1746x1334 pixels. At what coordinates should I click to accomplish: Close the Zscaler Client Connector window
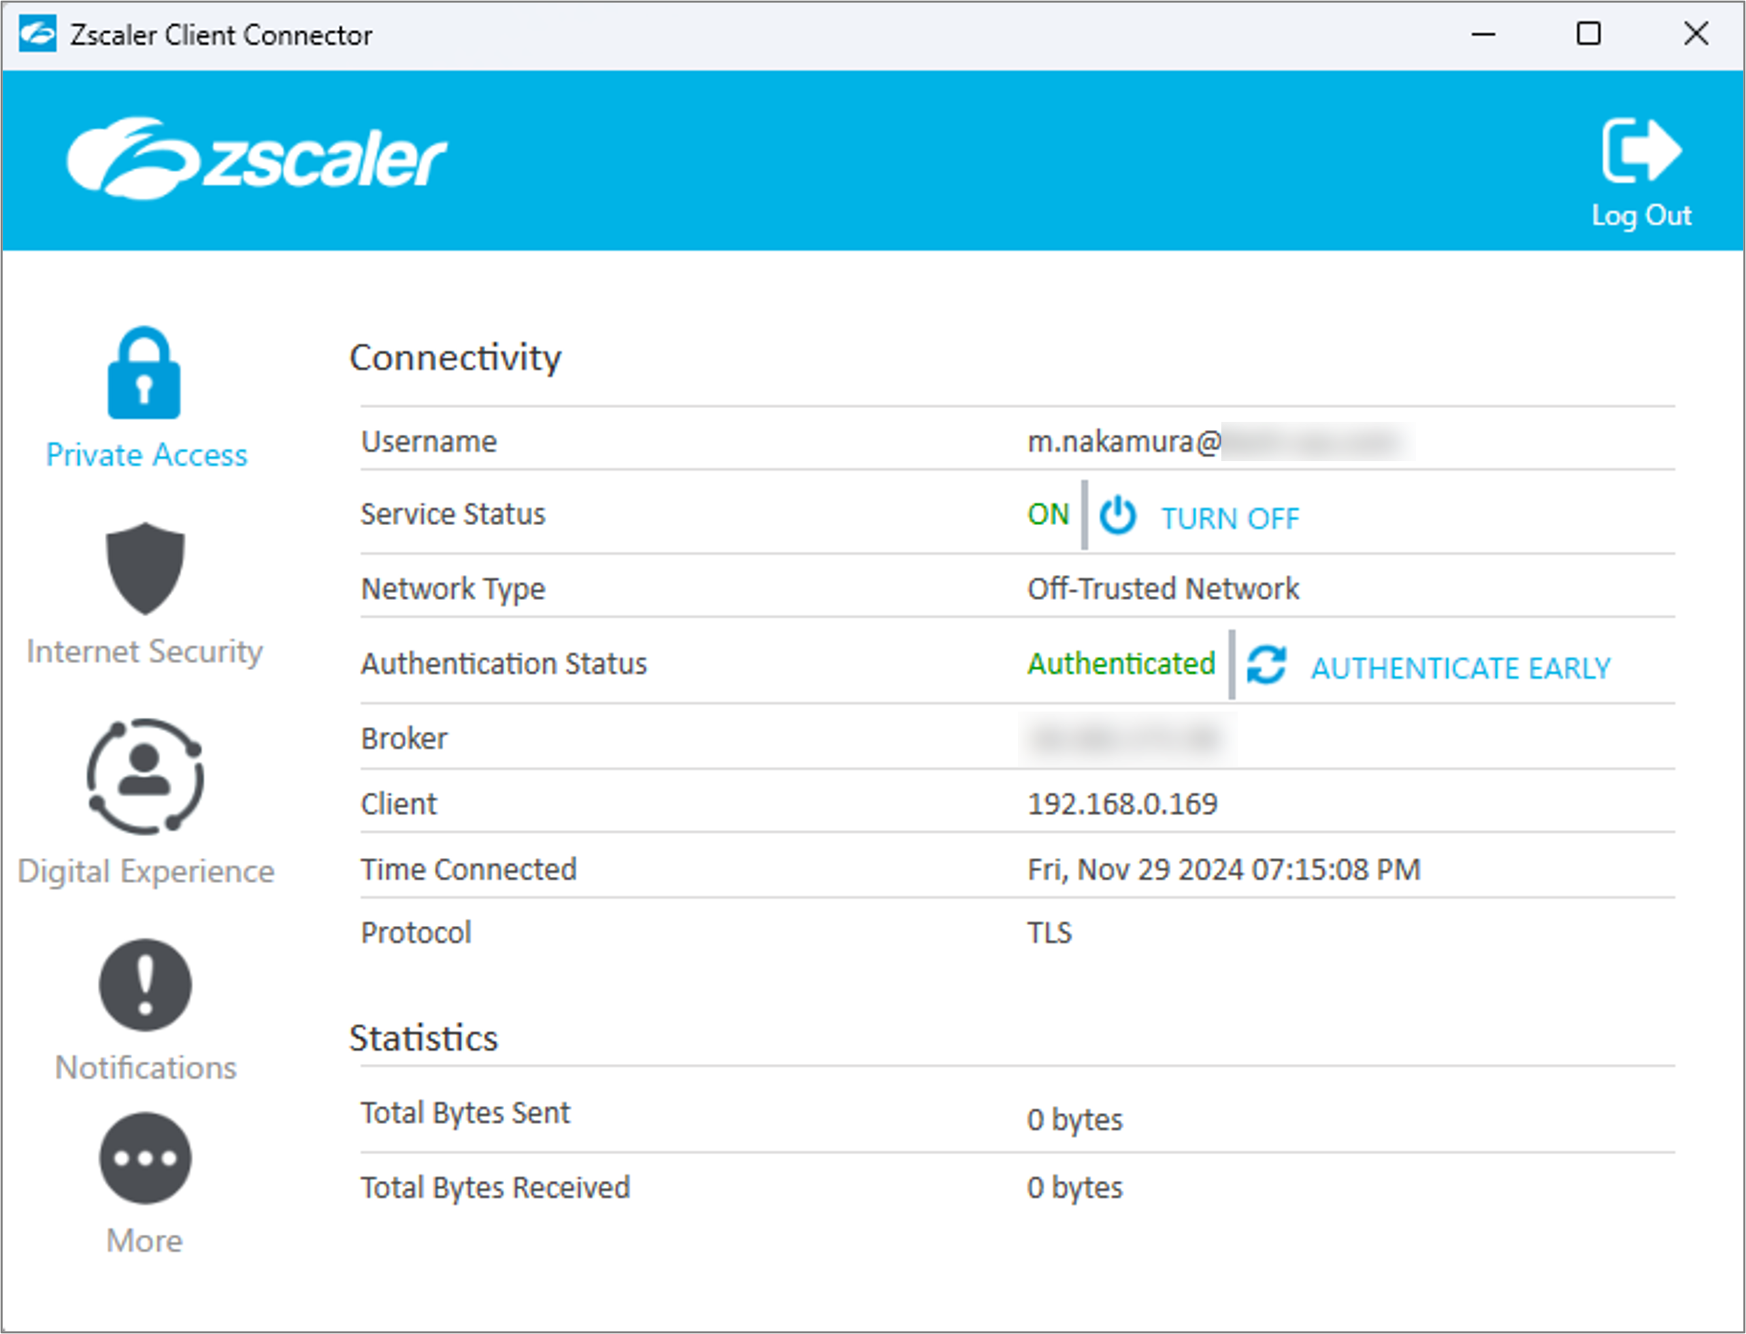[x=1695, y=34]
